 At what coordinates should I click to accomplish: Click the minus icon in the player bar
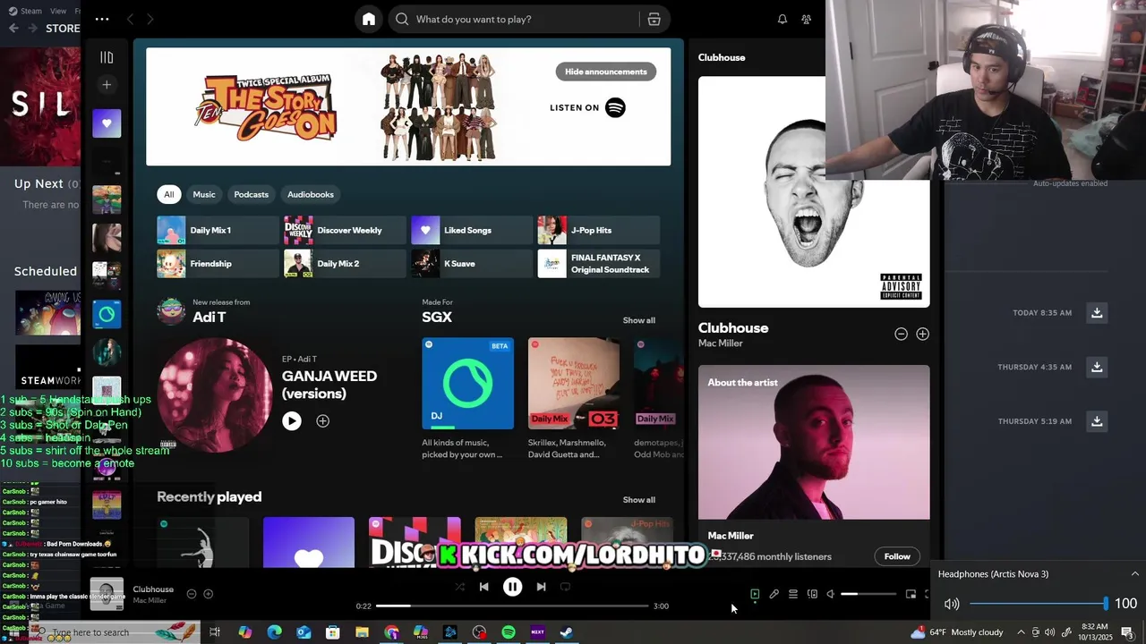point(192,594)
